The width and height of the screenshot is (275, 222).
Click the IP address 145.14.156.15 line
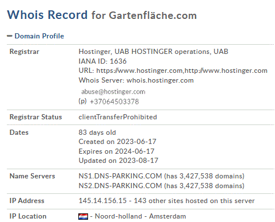[x=167, y=201]
